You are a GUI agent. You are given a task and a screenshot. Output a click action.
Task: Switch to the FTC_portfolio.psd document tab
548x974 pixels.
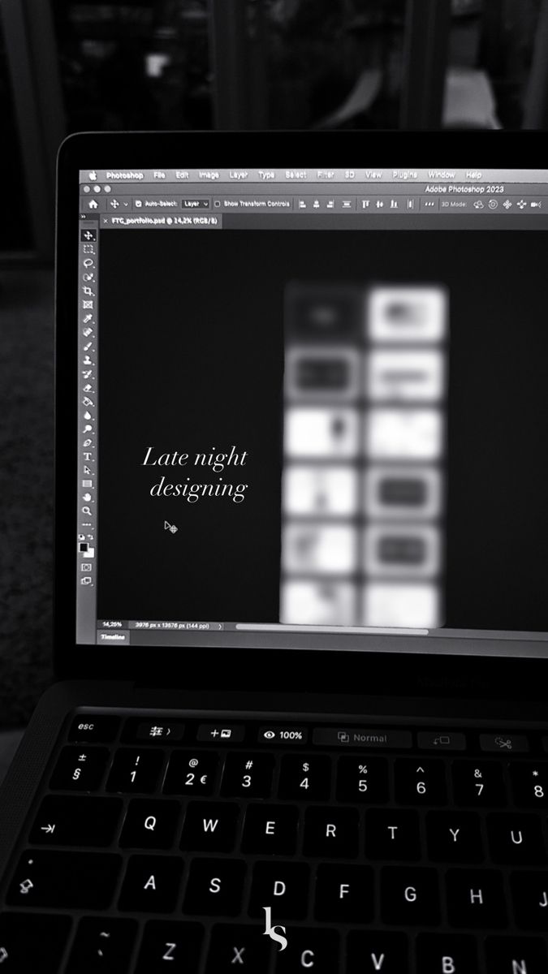click(x=163, y=221)
